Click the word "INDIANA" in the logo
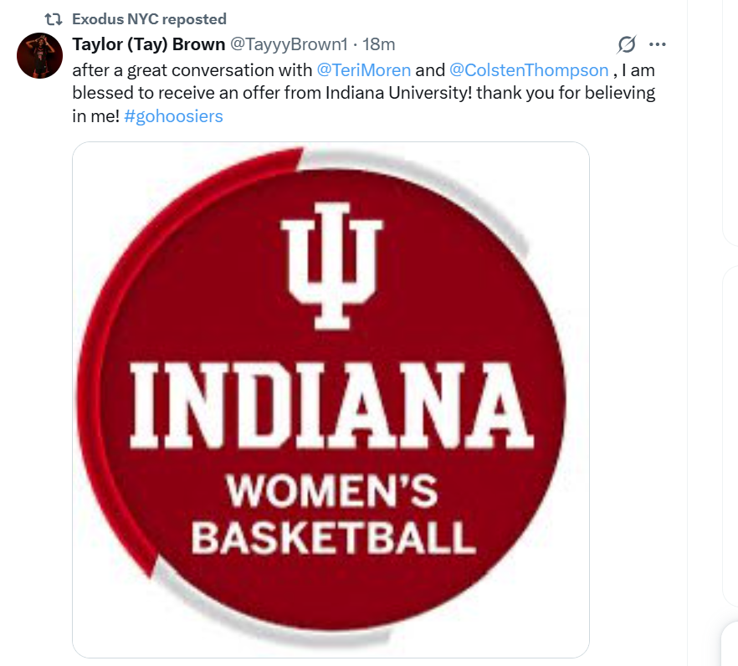This screenshot has height=666, width=738. click(334, 399)
